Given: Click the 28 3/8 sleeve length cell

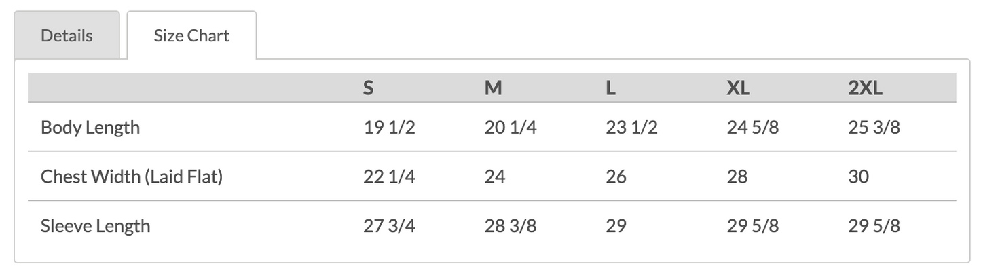Looking at the screenshot, I should (510, 225).
